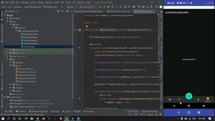The image size is (215, 121).
Task: Open the Logcat tool window button
Action: click(x=89, y=111)
